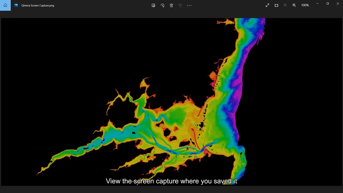Minimize the Photos window
Viewport: 343px width, 193px height.
coord(317,4)
